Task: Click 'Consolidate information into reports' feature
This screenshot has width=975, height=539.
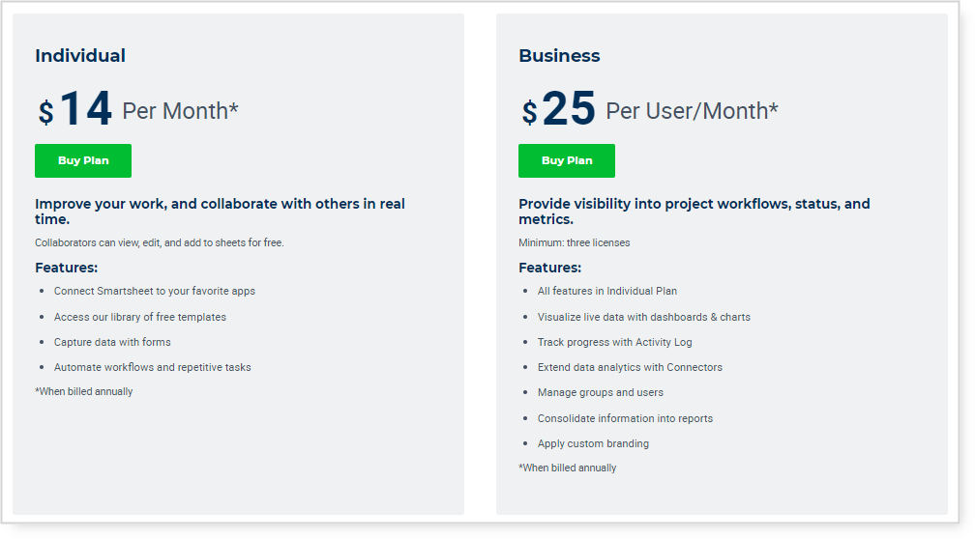Action: [625, 418]
